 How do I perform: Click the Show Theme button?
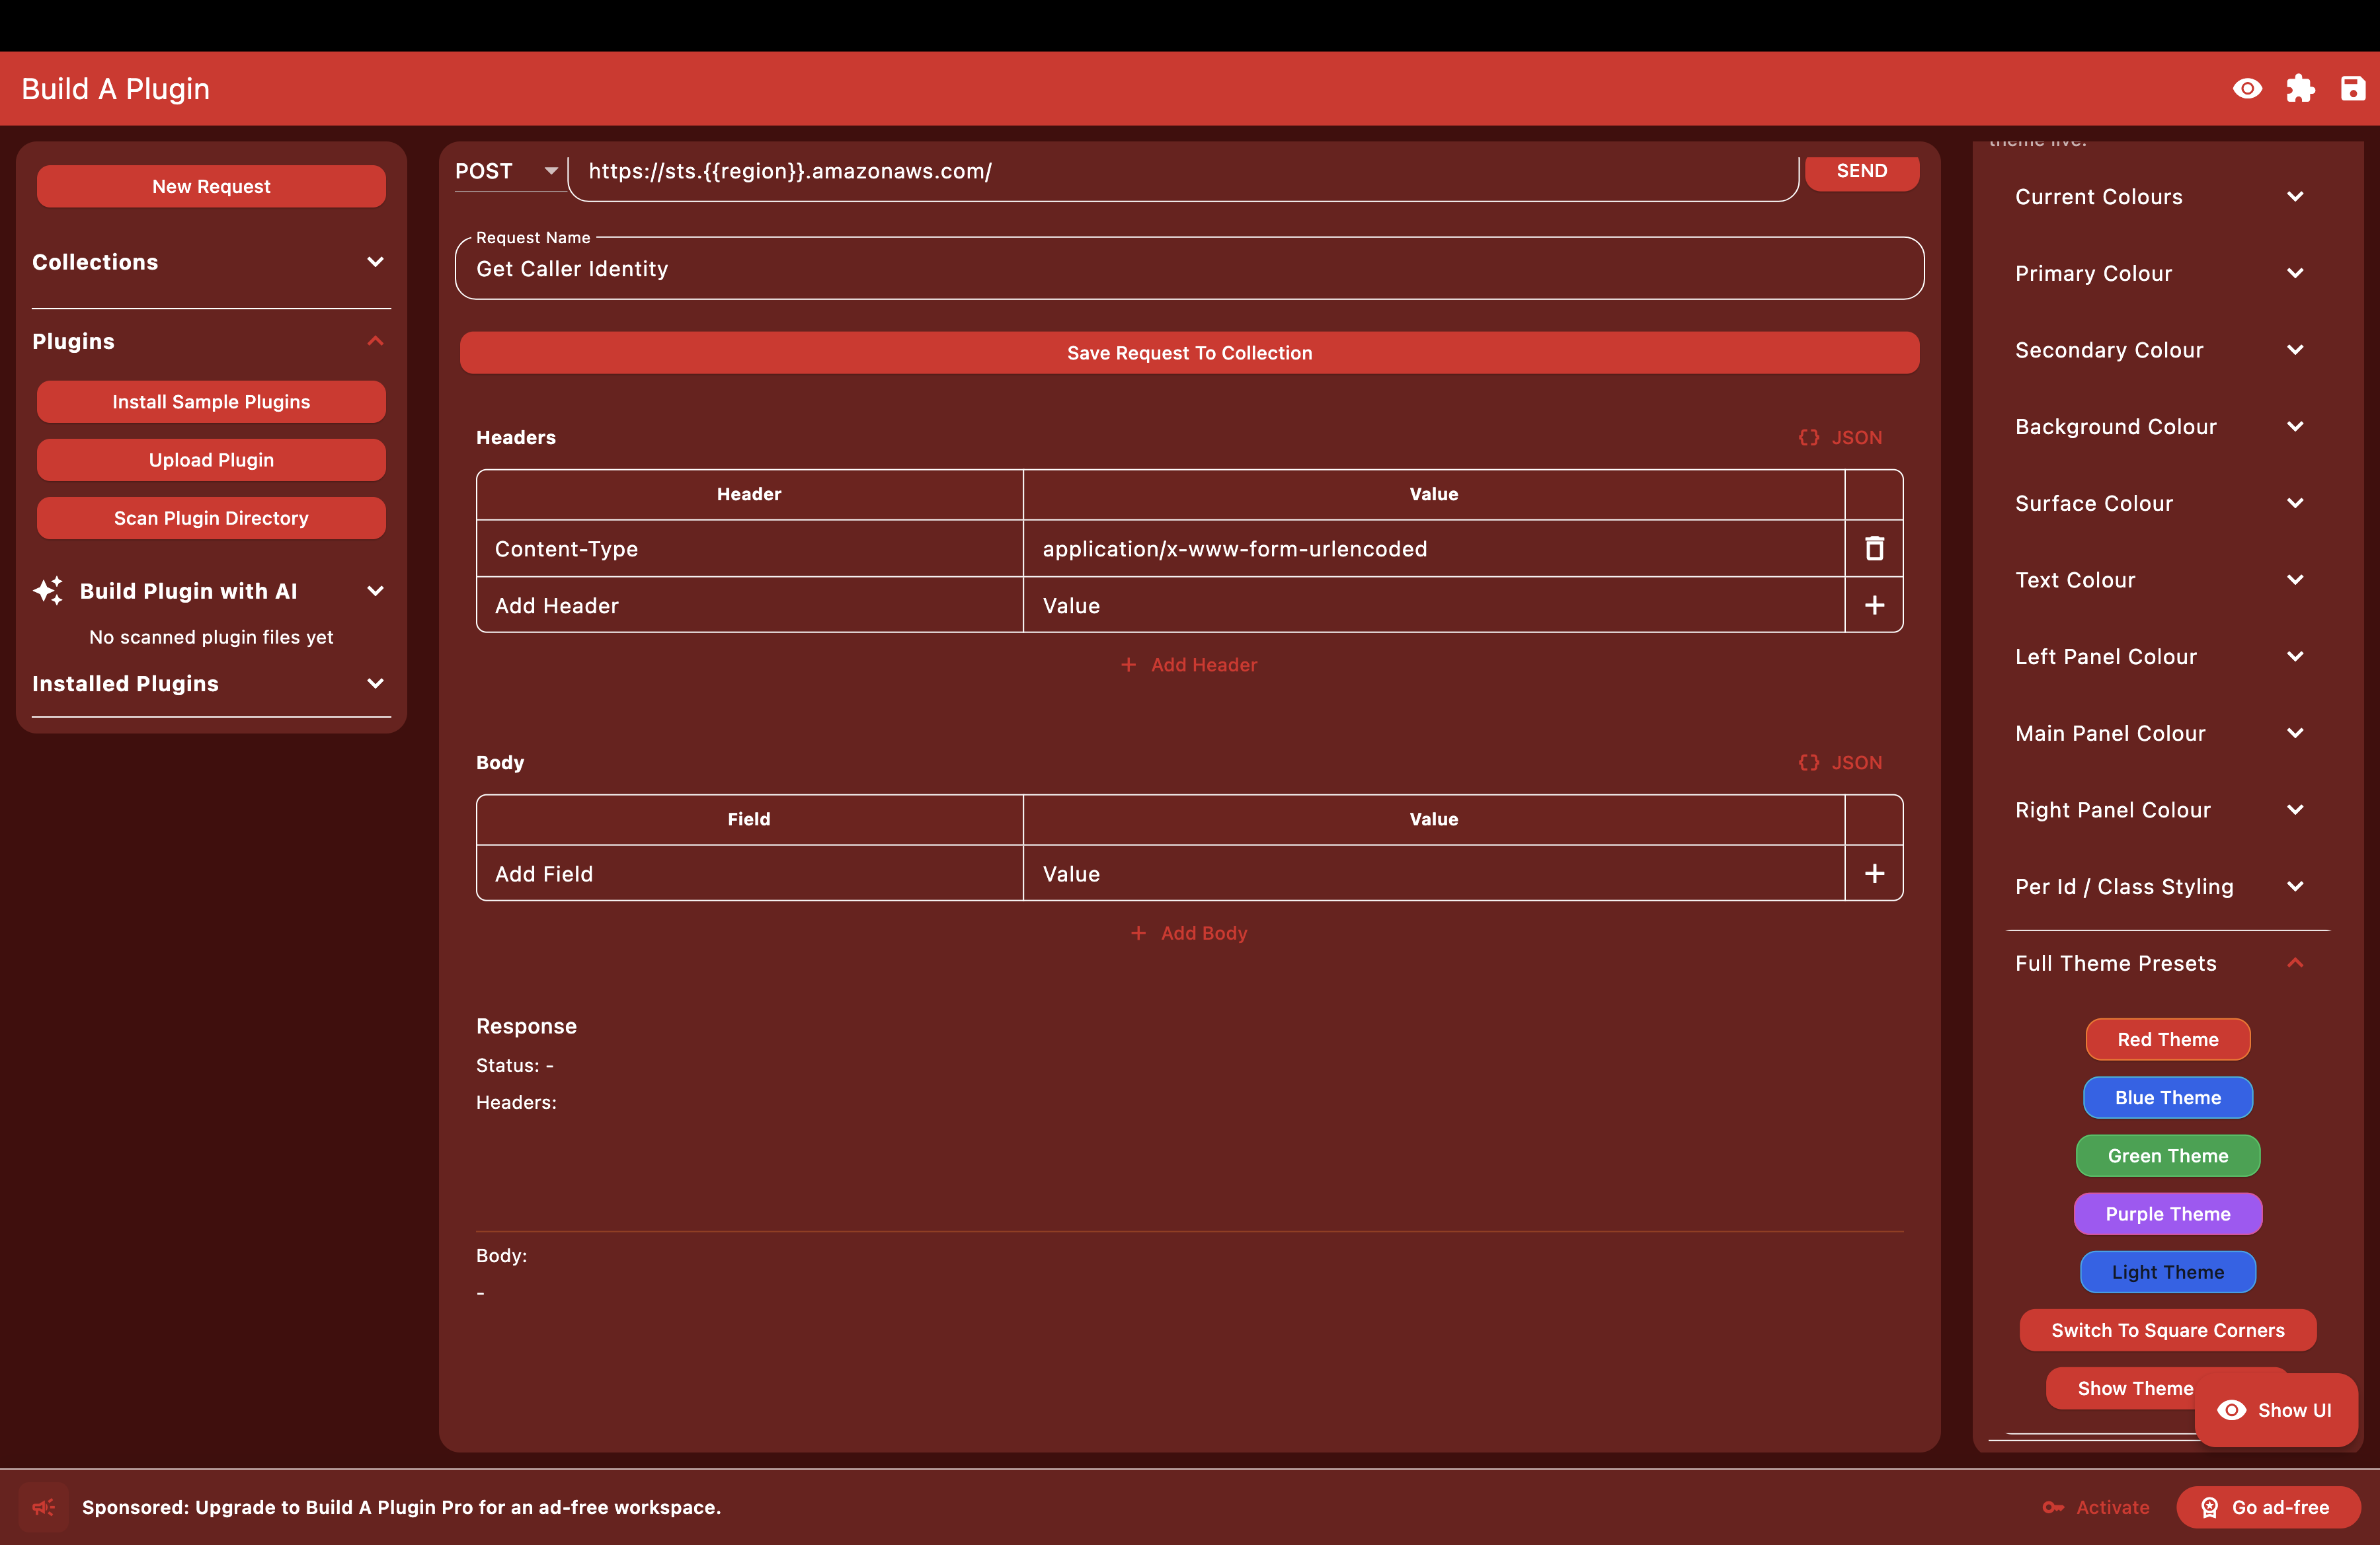(x=2120, y=1388)
